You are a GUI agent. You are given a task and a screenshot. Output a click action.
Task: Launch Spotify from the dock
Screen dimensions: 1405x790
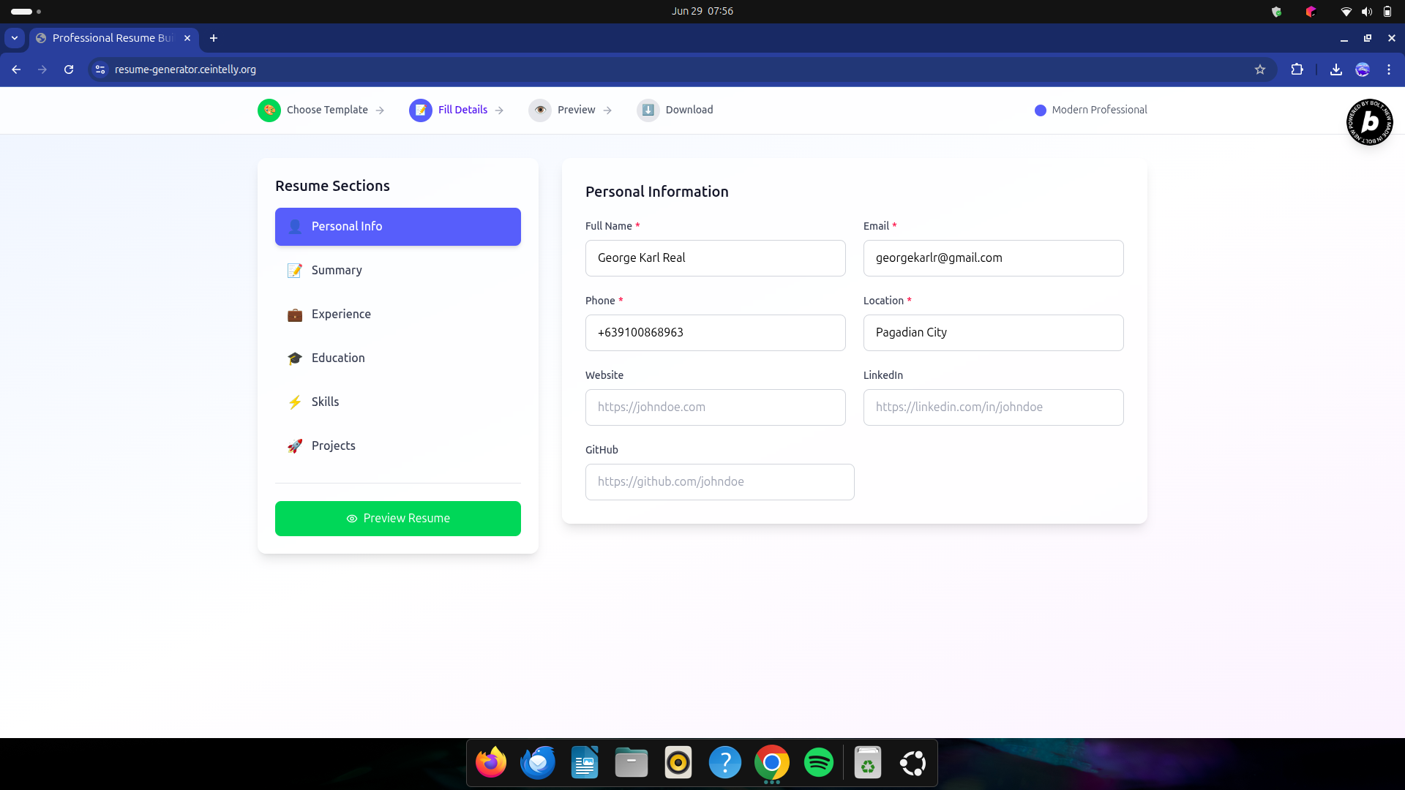coord(818,763)
